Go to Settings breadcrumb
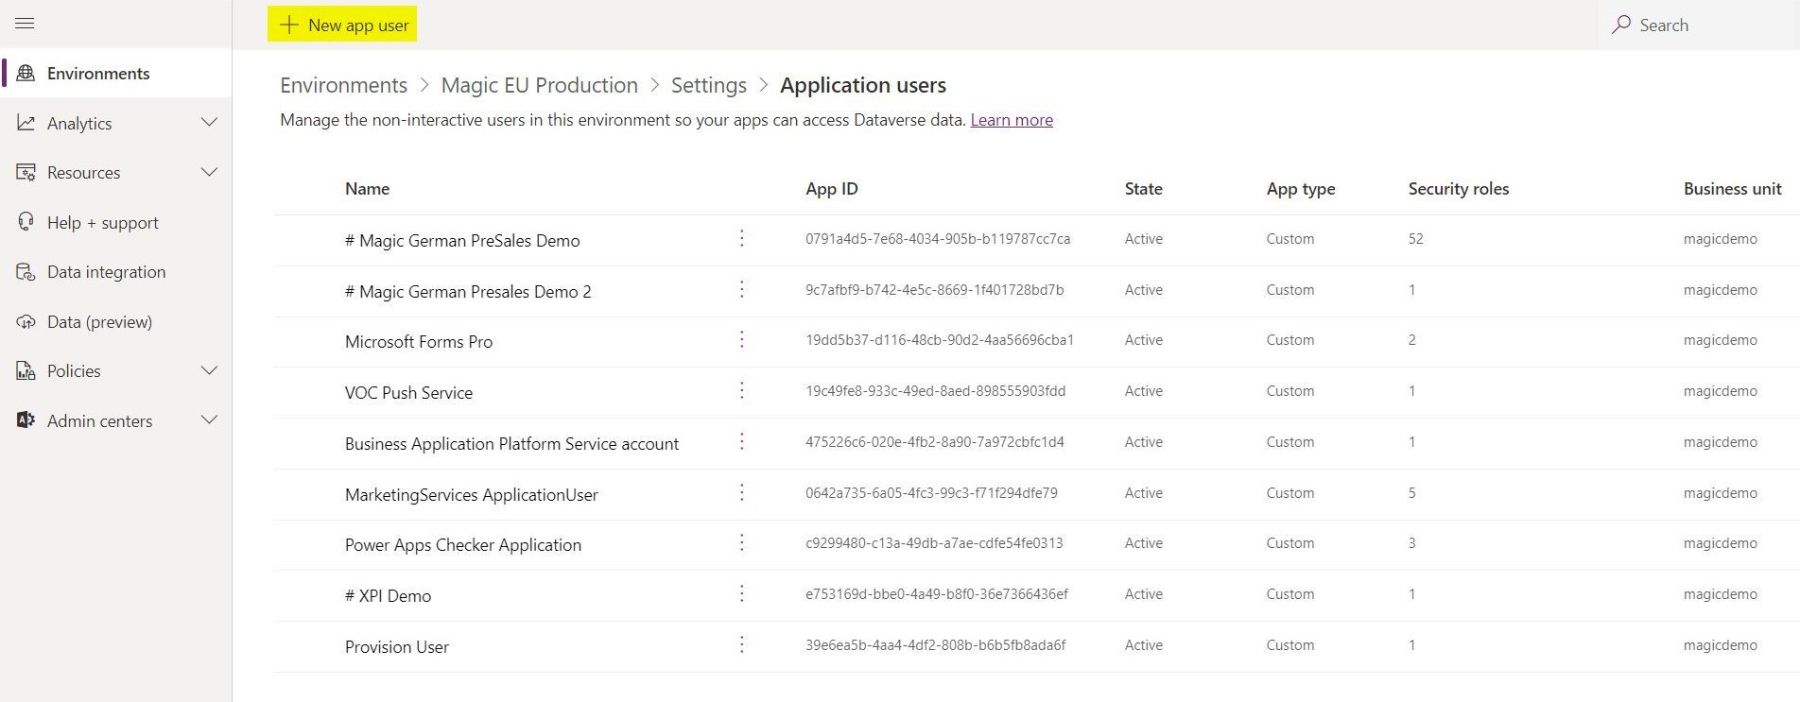1800x702 pixels. click(708, 85)
